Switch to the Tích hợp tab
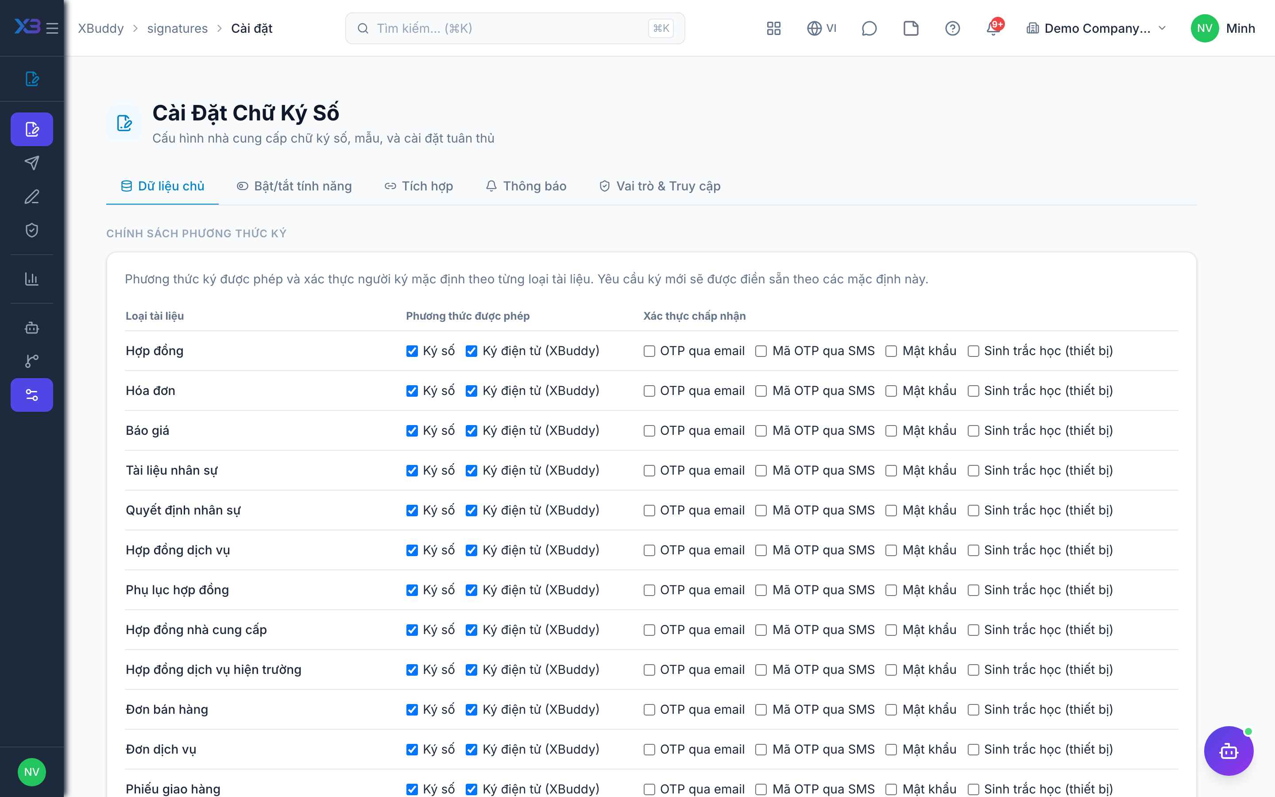1275x797 pixels. (419, 186)
